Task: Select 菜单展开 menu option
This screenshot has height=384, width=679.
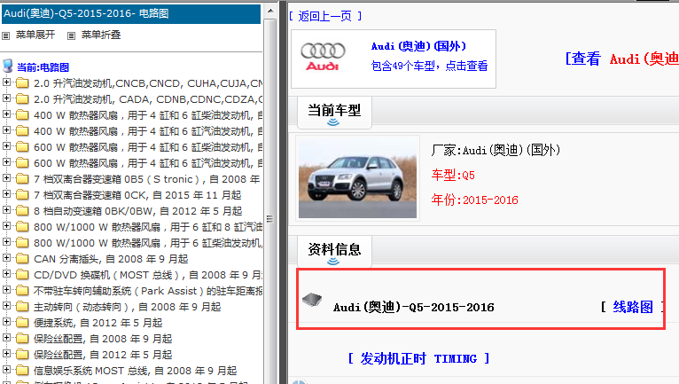Action: point(35,35)
